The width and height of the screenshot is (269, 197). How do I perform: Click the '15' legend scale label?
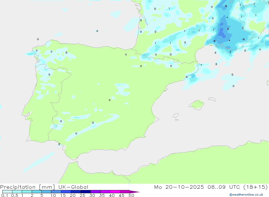(x=63, y=195)
